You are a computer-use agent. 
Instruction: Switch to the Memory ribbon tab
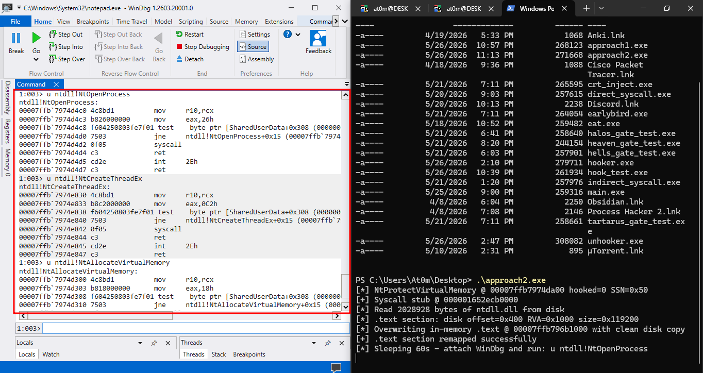(246, 22)
